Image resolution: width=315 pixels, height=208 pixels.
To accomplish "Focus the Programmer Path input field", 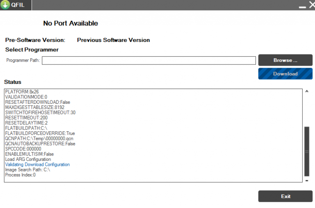I will point(149,61).
